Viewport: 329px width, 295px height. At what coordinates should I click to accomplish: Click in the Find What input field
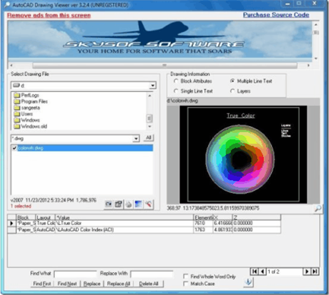tap(75, 274)
